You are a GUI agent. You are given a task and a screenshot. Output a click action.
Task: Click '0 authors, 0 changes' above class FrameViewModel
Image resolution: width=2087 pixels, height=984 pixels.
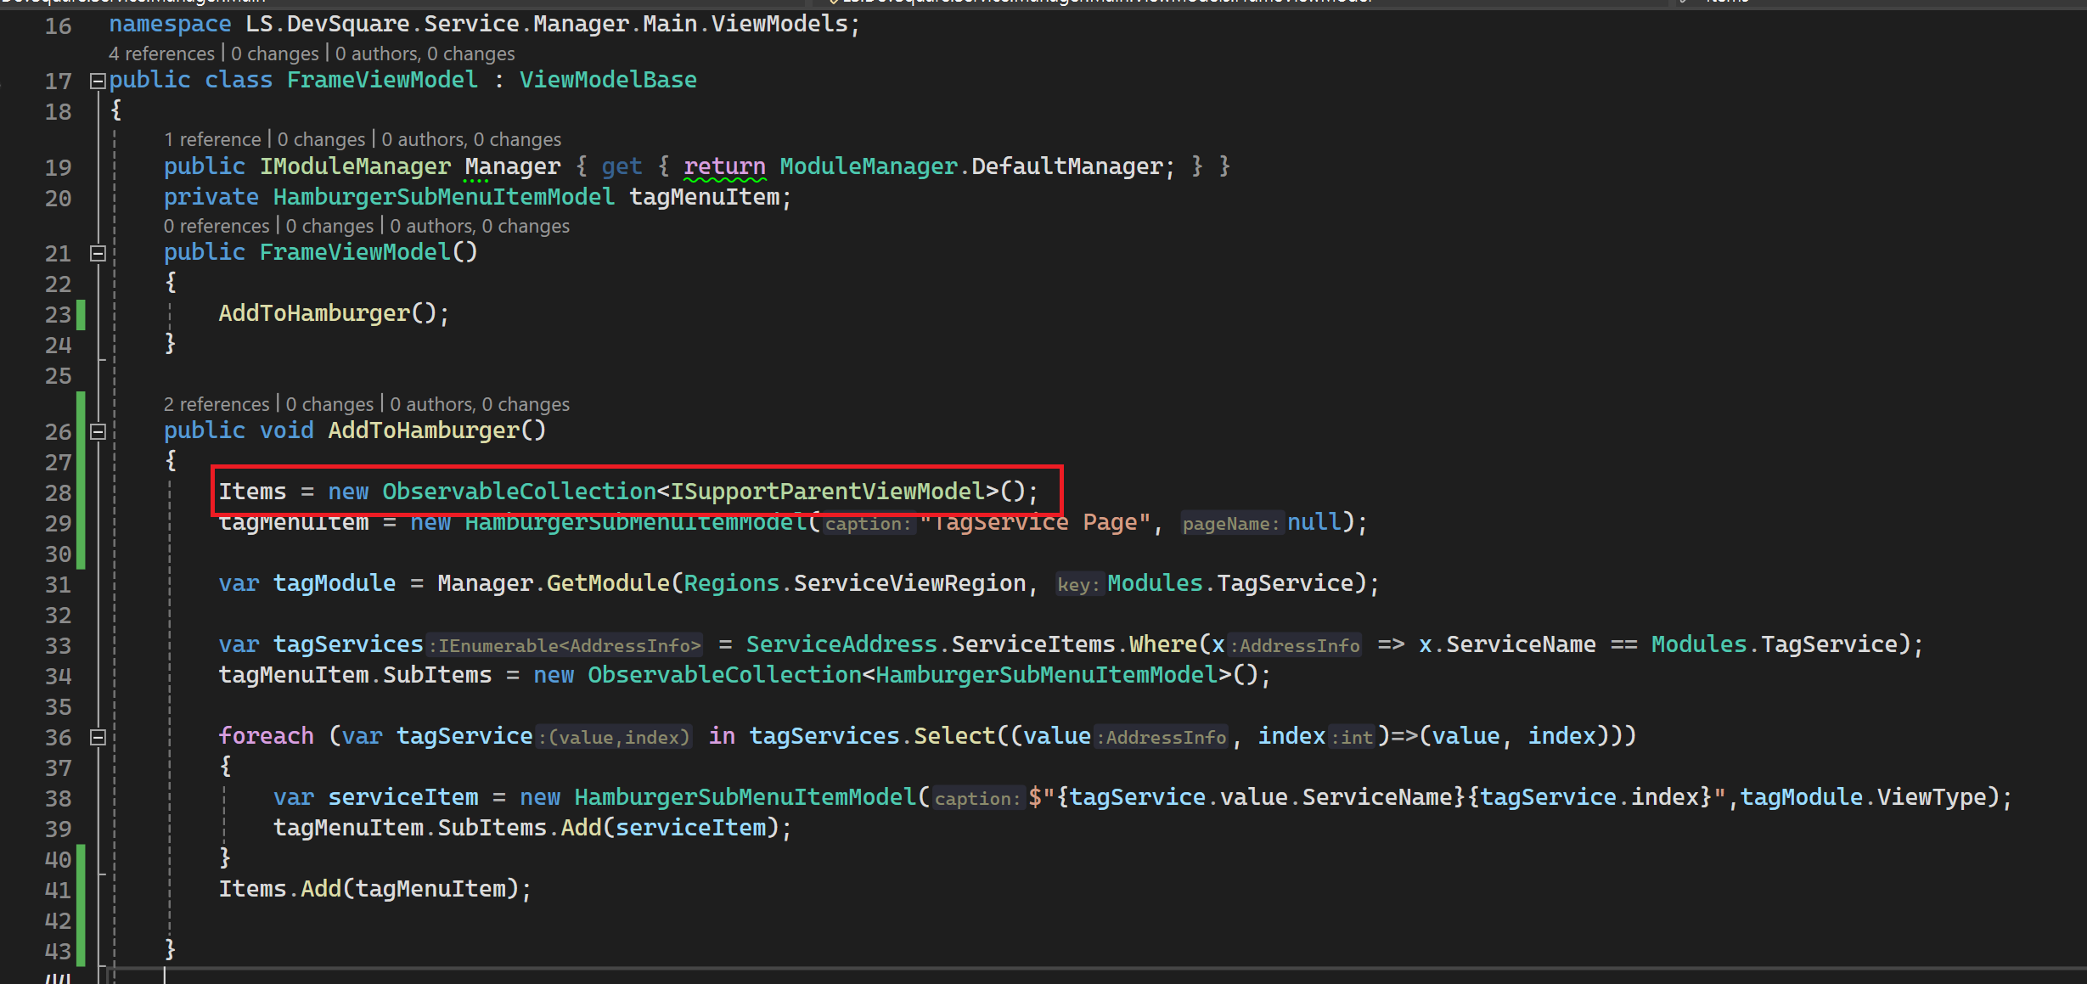tap(425, 53)
